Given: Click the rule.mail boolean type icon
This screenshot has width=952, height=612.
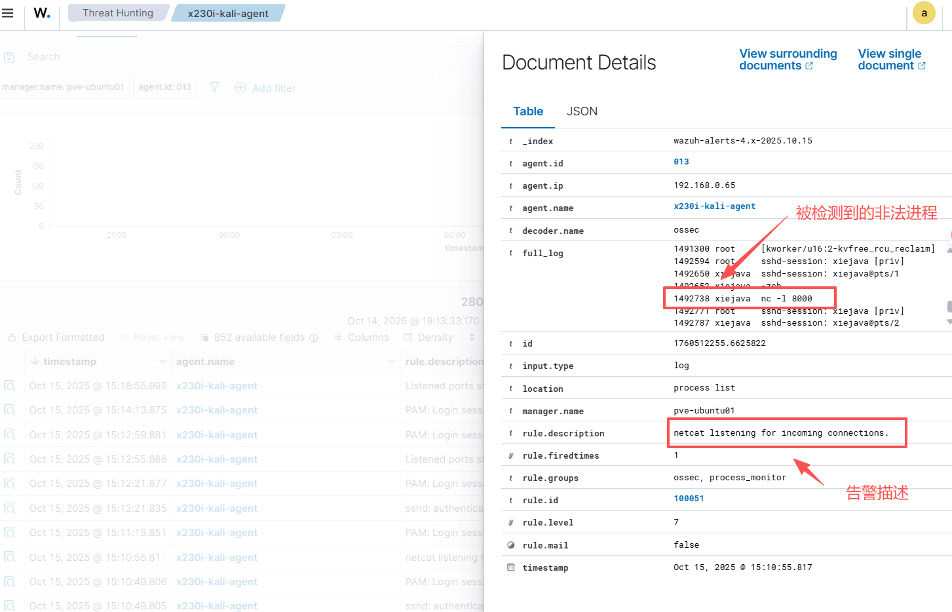Looking at the screenshot, I should point(511,545).
